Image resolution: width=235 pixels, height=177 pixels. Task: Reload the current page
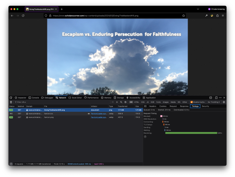(23, 16)
